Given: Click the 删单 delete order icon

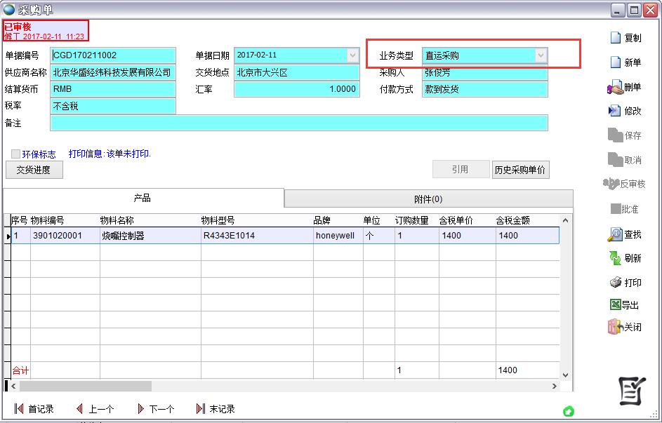Looking at the screenshot, I should (x=615, y=88).
